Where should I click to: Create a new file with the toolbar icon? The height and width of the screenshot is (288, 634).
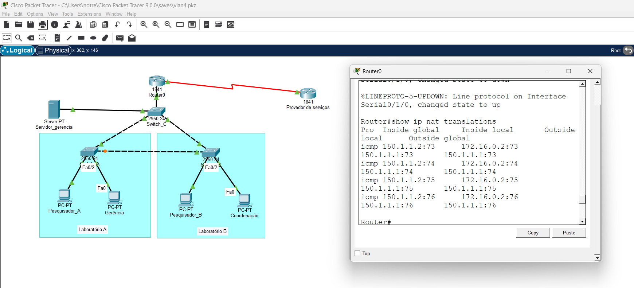(x=7, y=24)
